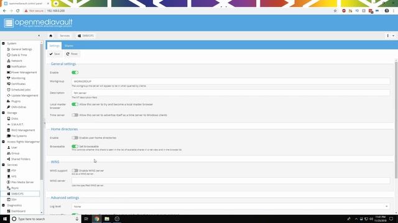Viewport: 398px width, 223px height.
Task: Open the Date & Time page
Action: pos(19,55)
